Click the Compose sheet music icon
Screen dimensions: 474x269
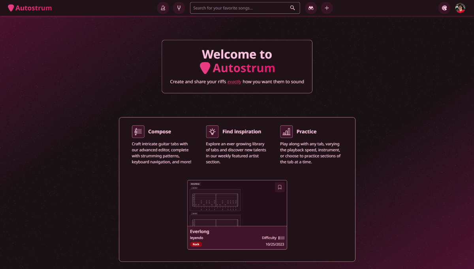tap(138, 132)
